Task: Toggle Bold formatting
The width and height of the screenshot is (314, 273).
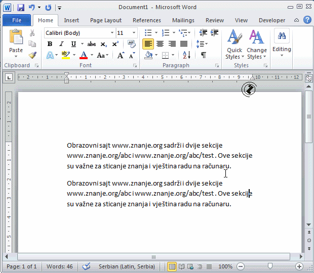Action: [x=50, y=44]
